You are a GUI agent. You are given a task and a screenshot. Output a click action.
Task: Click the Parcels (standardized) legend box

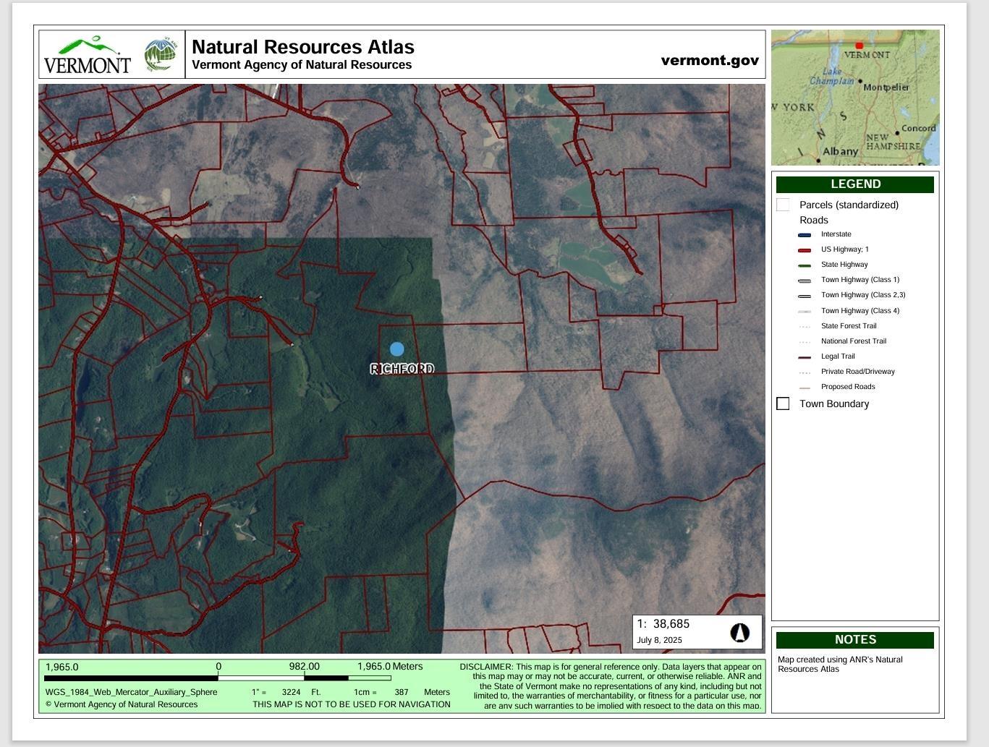click(783, 205)
